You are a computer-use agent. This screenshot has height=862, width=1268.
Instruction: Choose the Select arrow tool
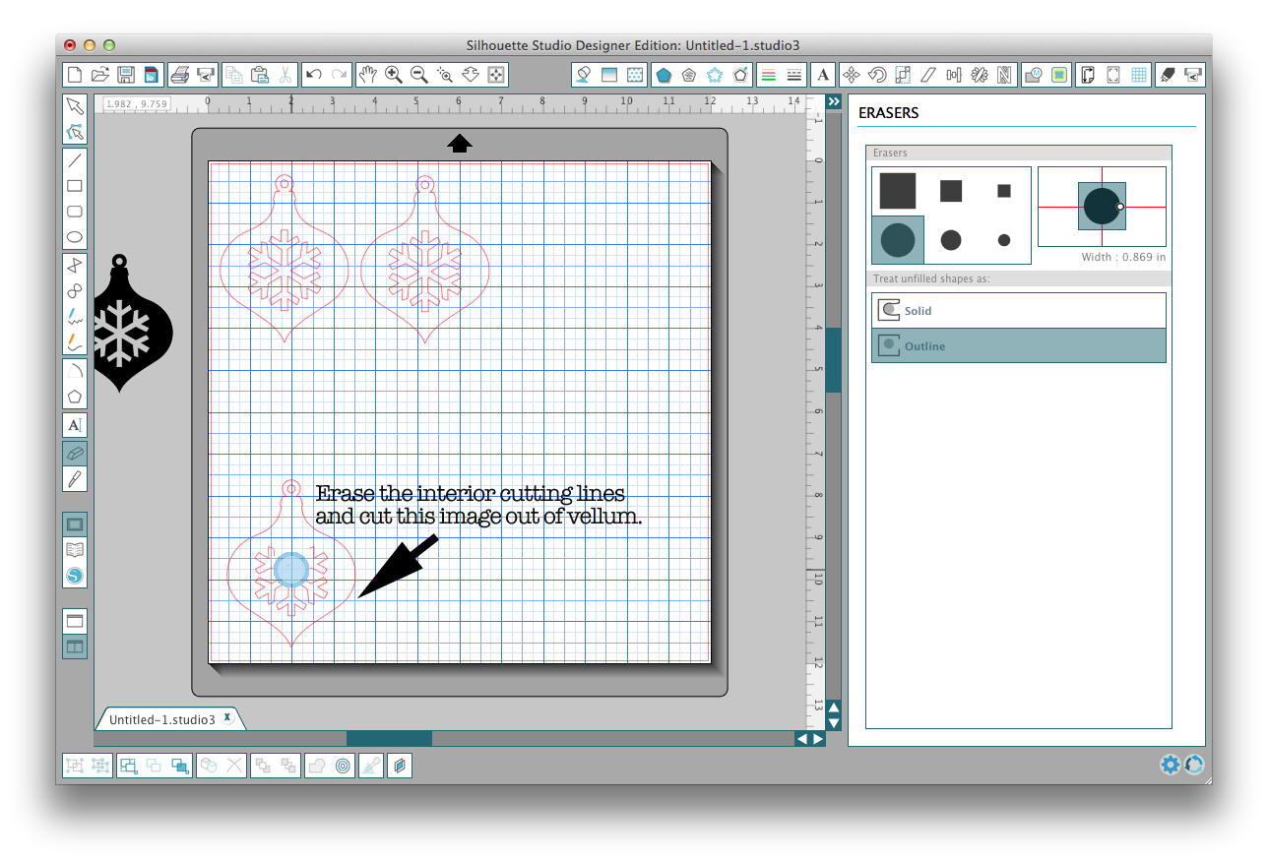[75, 106]
